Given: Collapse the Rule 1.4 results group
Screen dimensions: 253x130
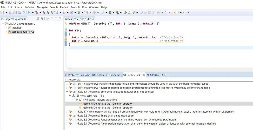Looking at the screenshot, I should (67, 92).
